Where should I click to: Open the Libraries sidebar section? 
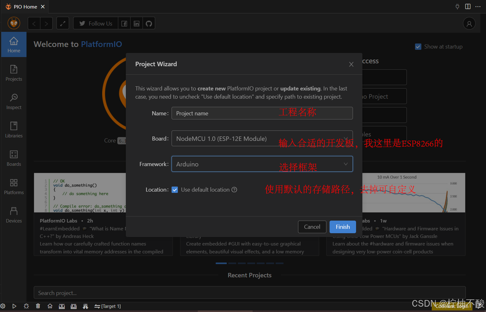14,130
